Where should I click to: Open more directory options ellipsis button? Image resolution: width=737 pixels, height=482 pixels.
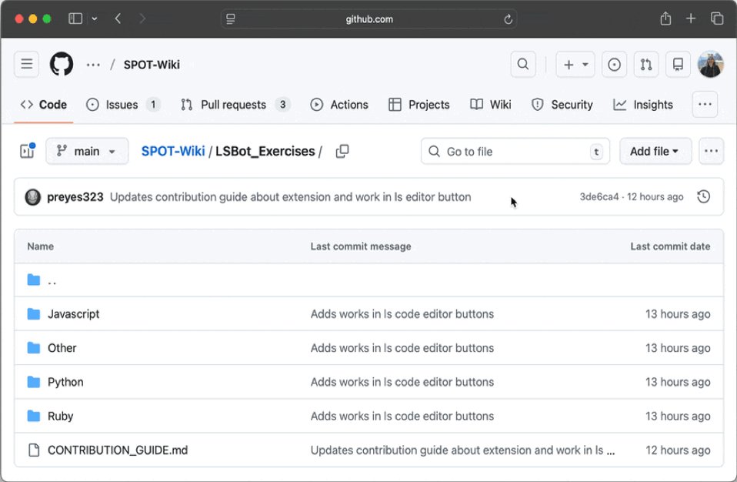tap(711, 151)
